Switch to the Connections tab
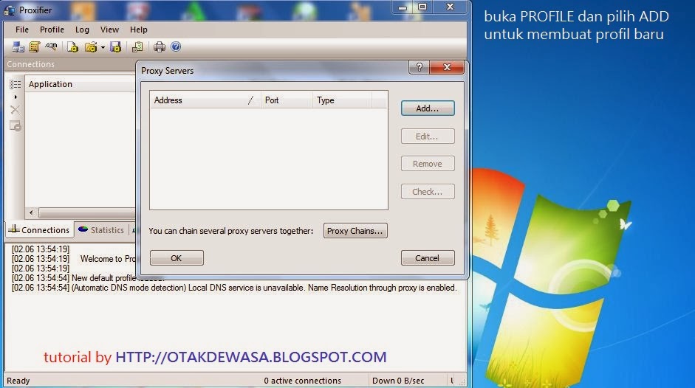Screen dimensions: 695x388 pyautogui.click(x=39, y=230)
